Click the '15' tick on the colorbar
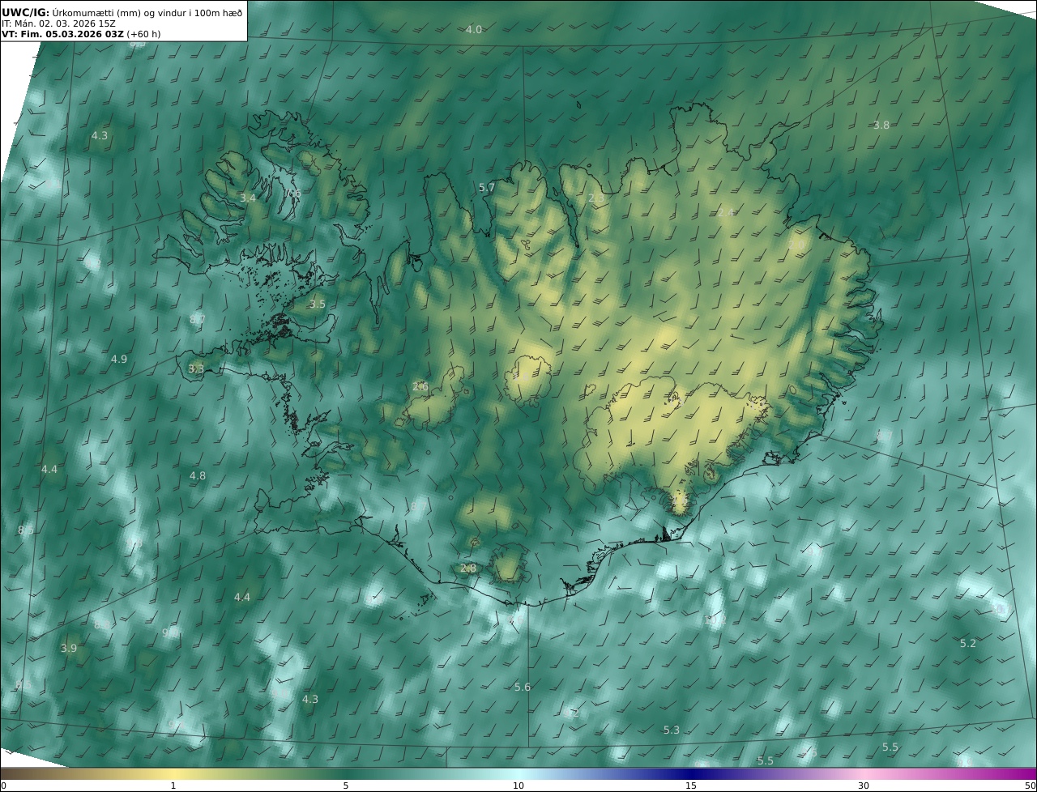 point(691,786)
